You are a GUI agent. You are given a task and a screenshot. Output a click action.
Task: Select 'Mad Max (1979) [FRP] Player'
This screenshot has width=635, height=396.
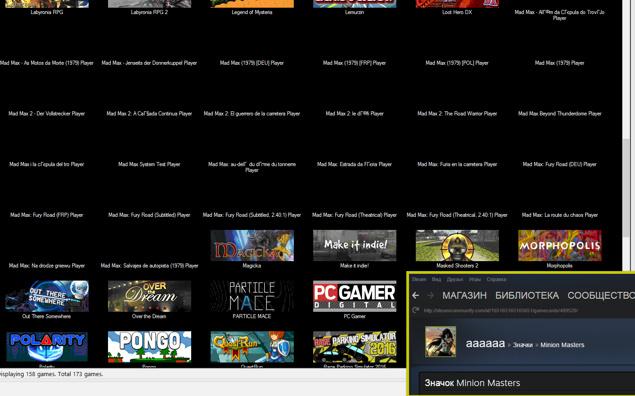(354, 63)
